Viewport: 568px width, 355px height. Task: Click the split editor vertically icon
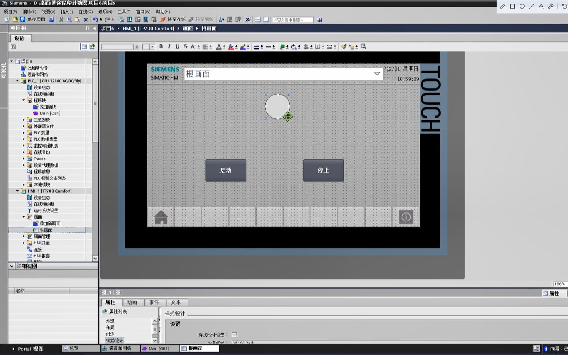click(x=266, y=20)
